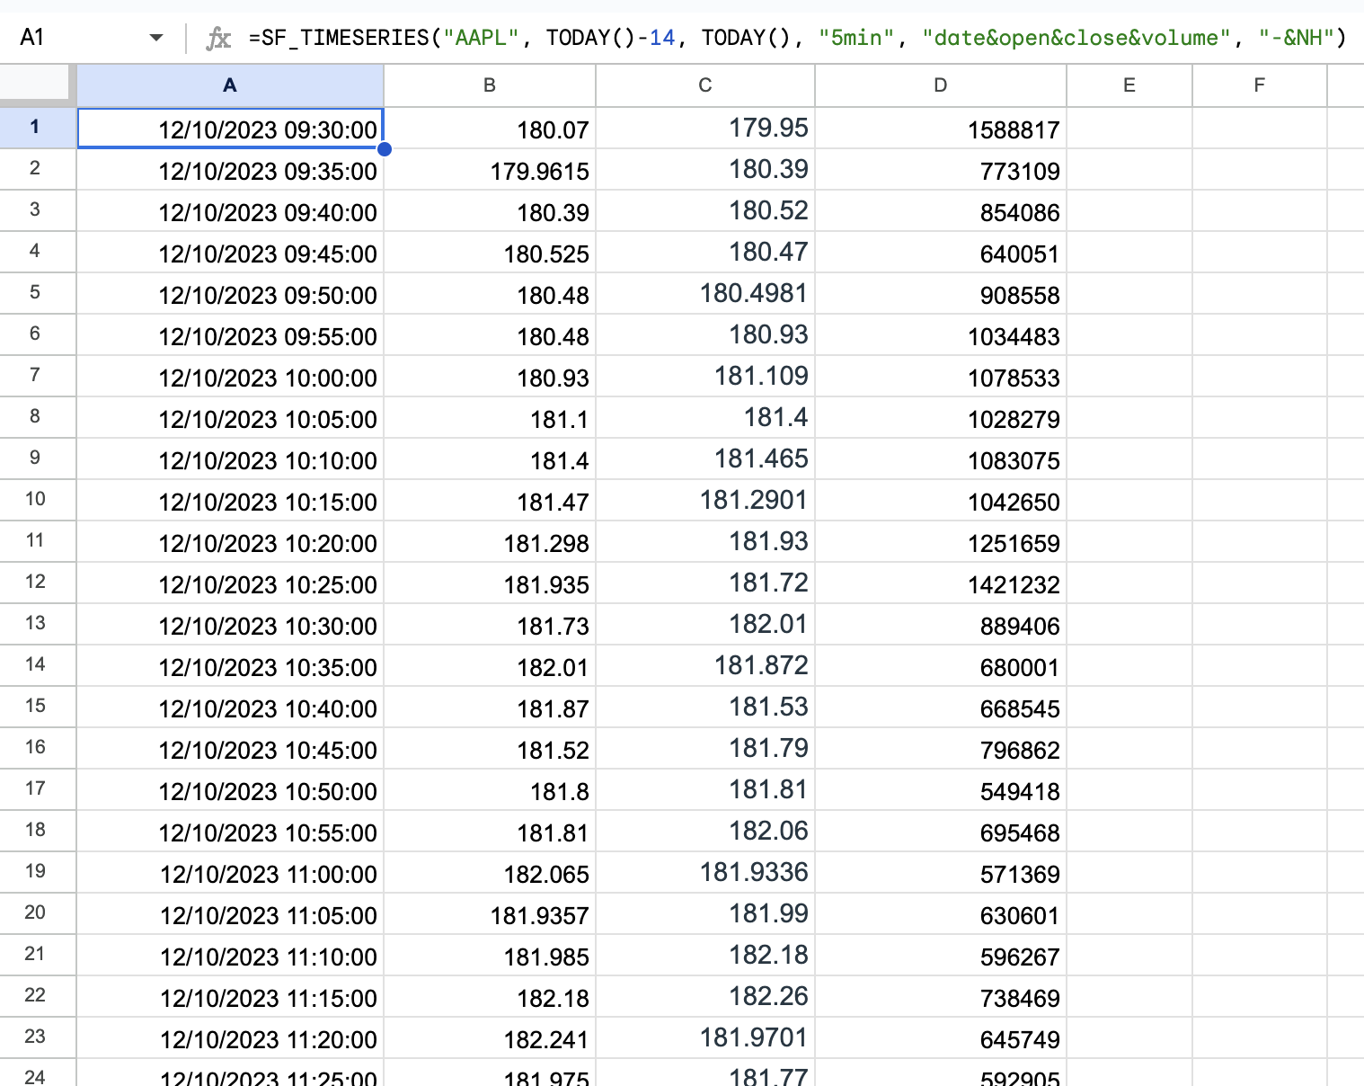Select row 1 header
1364x1086 pixels.
click(x=38, y=128)
